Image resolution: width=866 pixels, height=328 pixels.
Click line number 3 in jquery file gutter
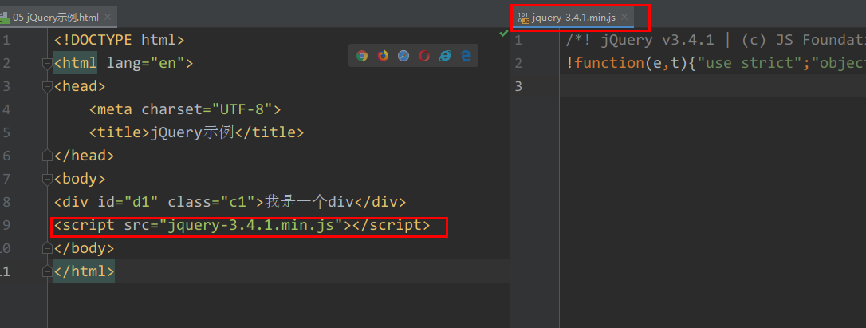(518, 86)
